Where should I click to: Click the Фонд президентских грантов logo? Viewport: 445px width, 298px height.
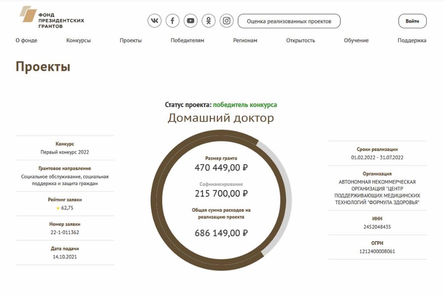pos(52,17)
